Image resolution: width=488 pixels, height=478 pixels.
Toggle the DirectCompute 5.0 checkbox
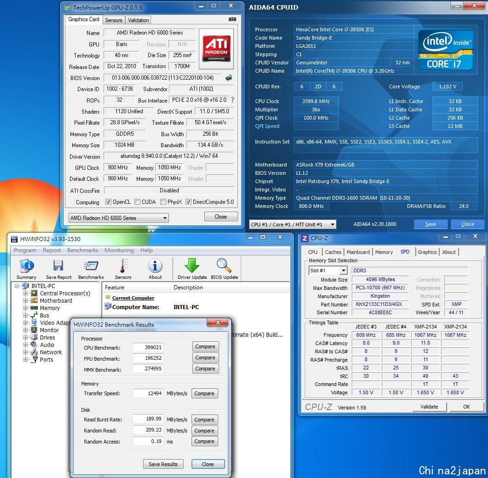coord(188,202)
